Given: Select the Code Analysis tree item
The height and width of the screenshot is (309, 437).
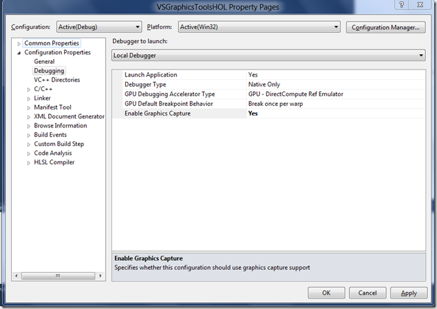Looking at the screenshot, I should (53, 154).
